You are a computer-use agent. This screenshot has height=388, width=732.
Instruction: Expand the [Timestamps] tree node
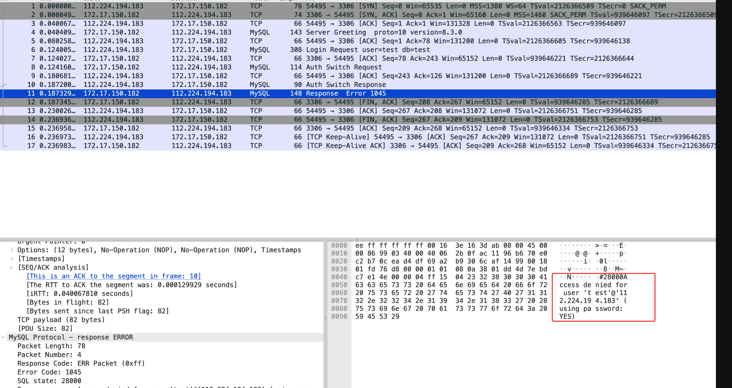point(12,259)
